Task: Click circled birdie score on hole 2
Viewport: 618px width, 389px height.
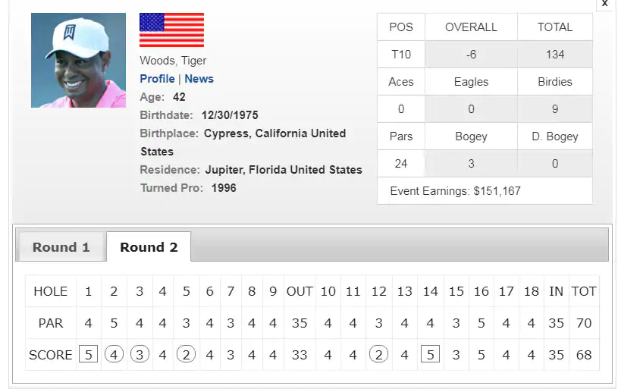Action: click(x=114, y=354)
